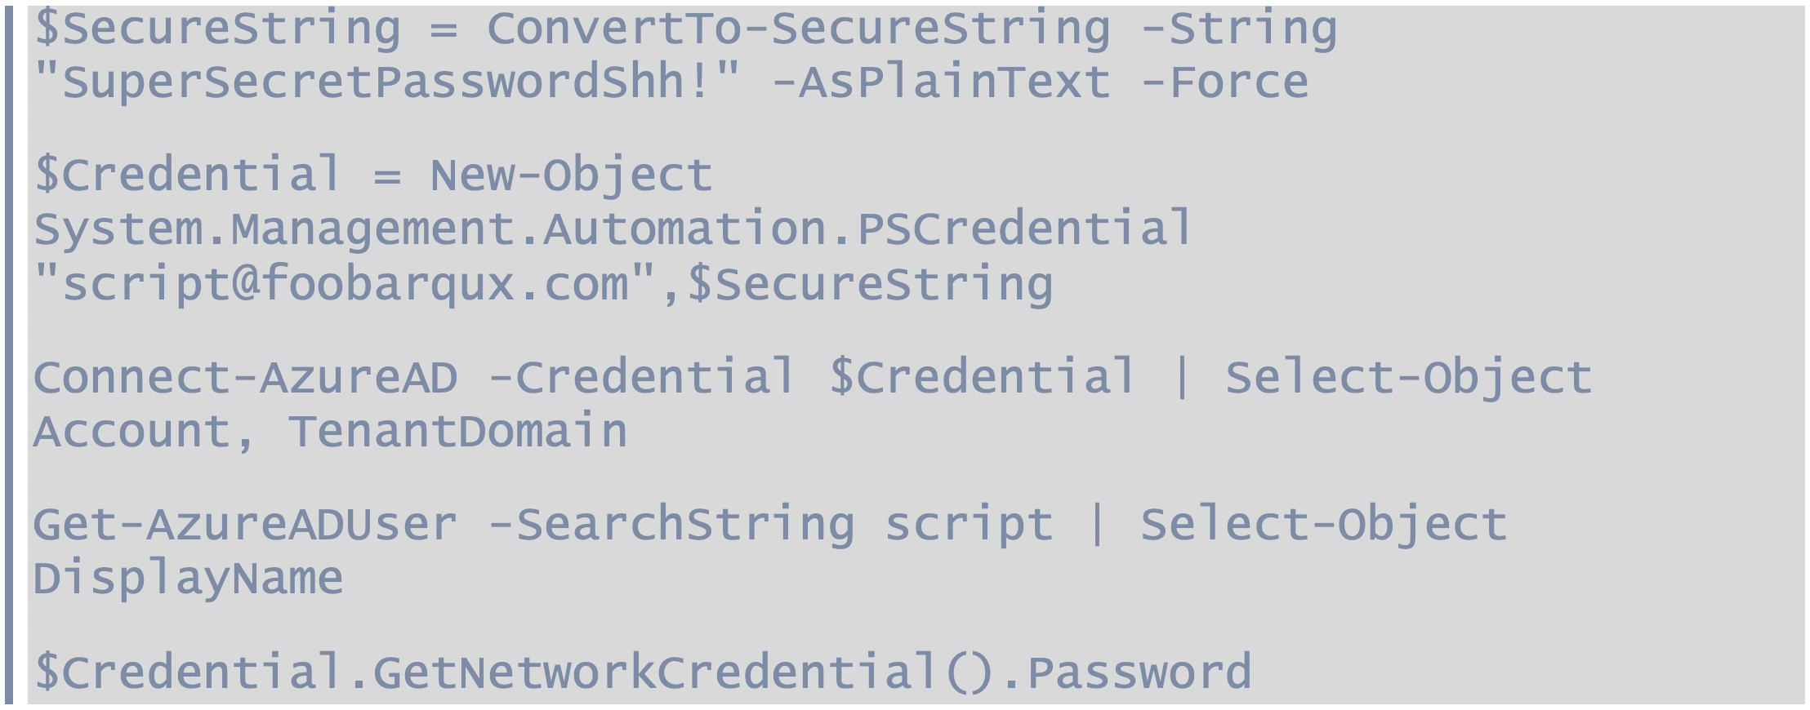The image size is (1810, 710).
Task: Click the "SuperSecretPasswordShh!" password string
Action: [387, 82]
